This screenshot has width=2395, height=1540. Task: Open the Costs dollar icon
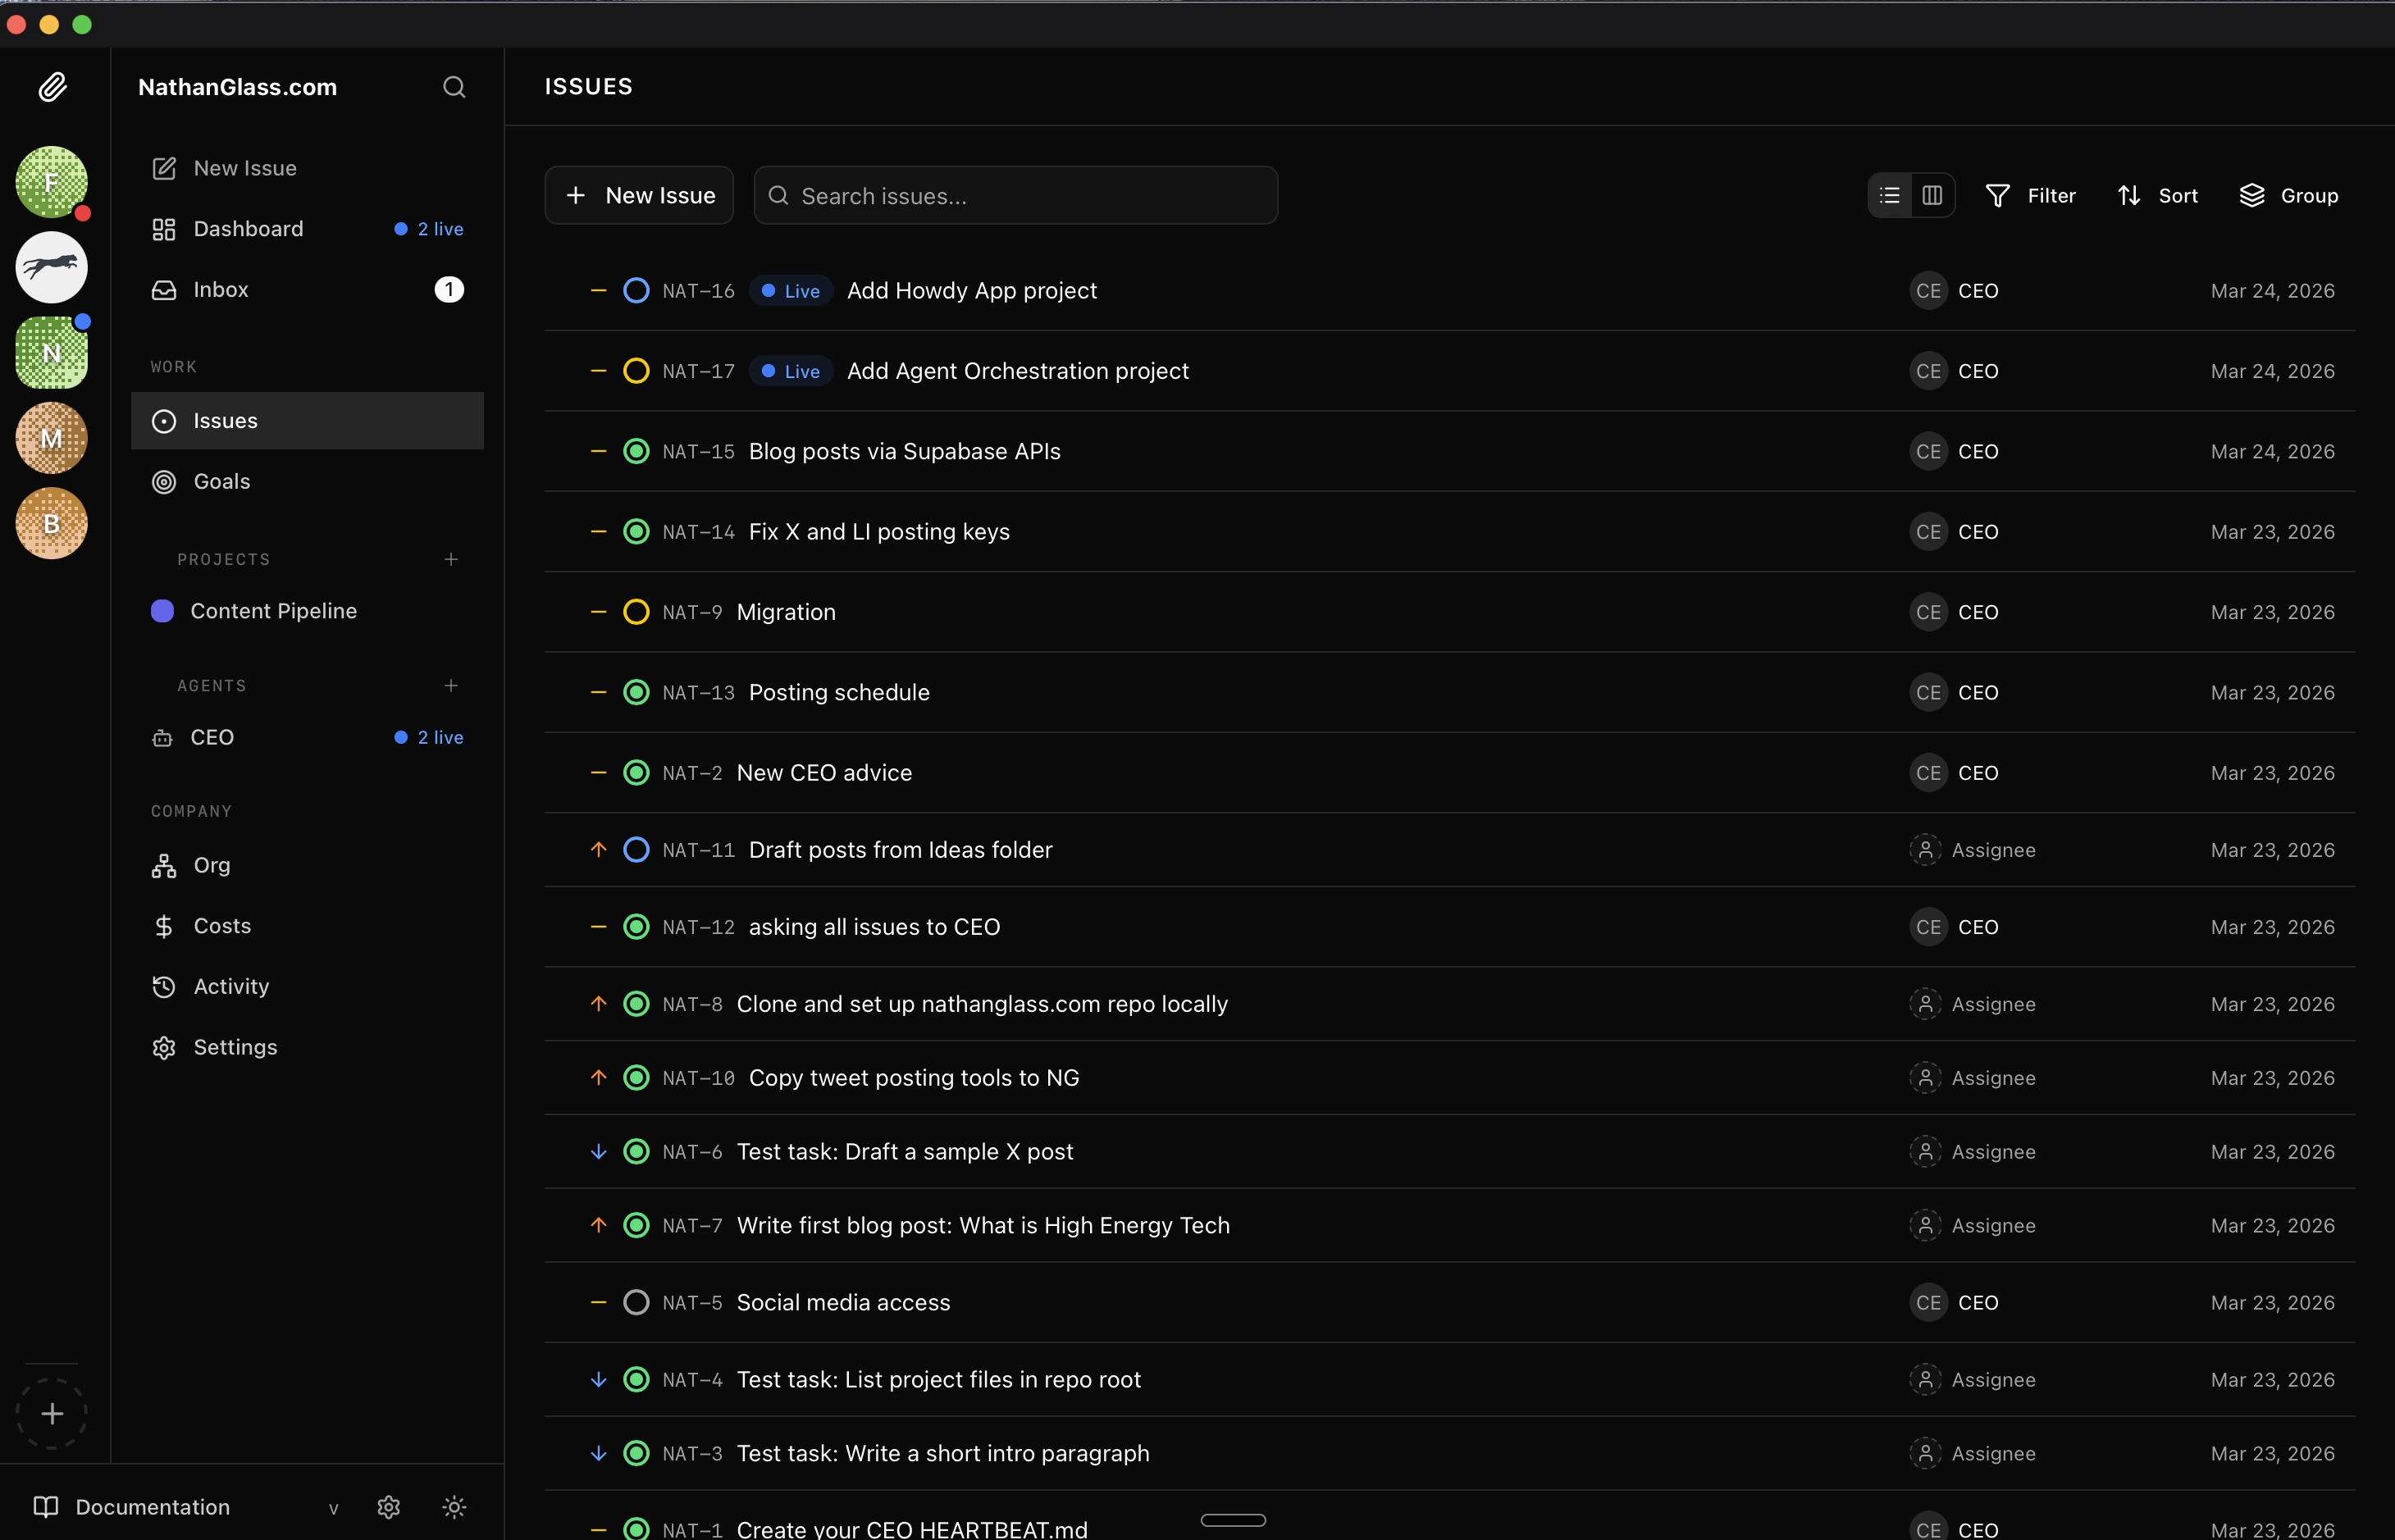click(x=163, y=926)
